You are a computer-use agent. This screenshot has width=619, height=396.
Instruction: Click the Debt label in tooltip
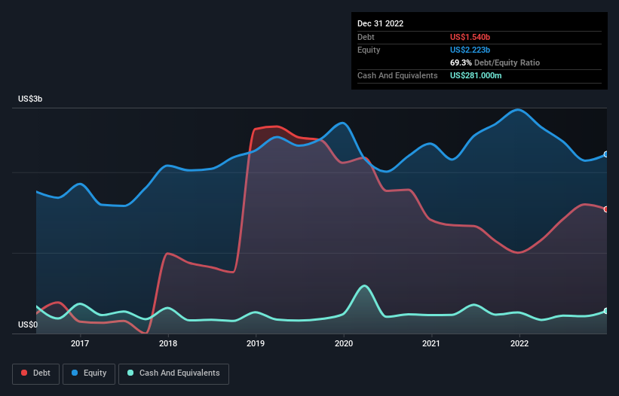(x=366, y=37)
